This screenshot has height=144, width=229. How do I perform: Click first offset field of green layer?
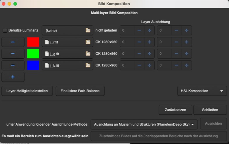coord(127,54)
